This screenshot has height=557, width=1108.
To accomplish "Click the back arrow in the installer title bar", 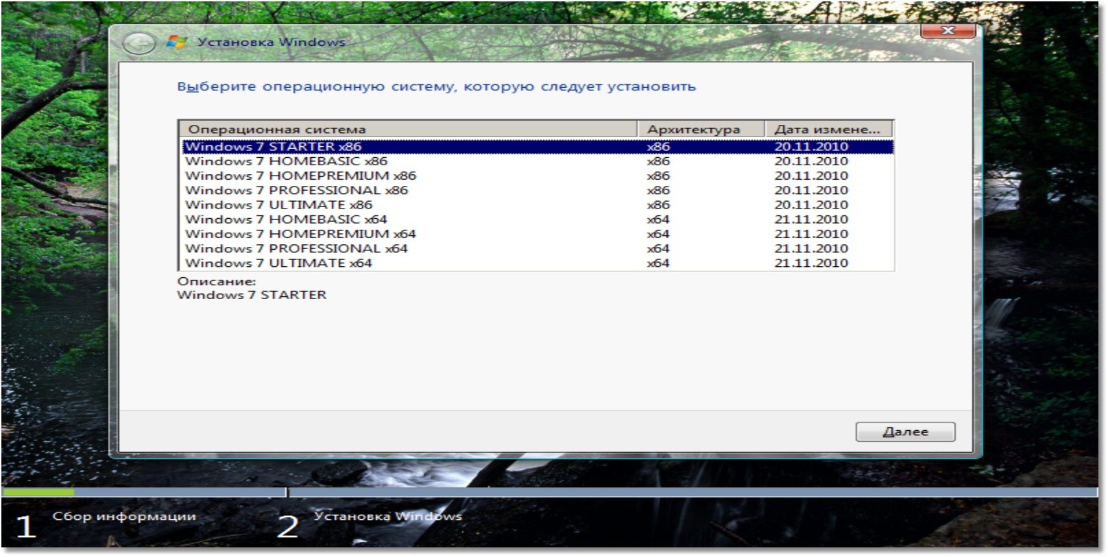I will pyautogui.click(x=138, y=44).
